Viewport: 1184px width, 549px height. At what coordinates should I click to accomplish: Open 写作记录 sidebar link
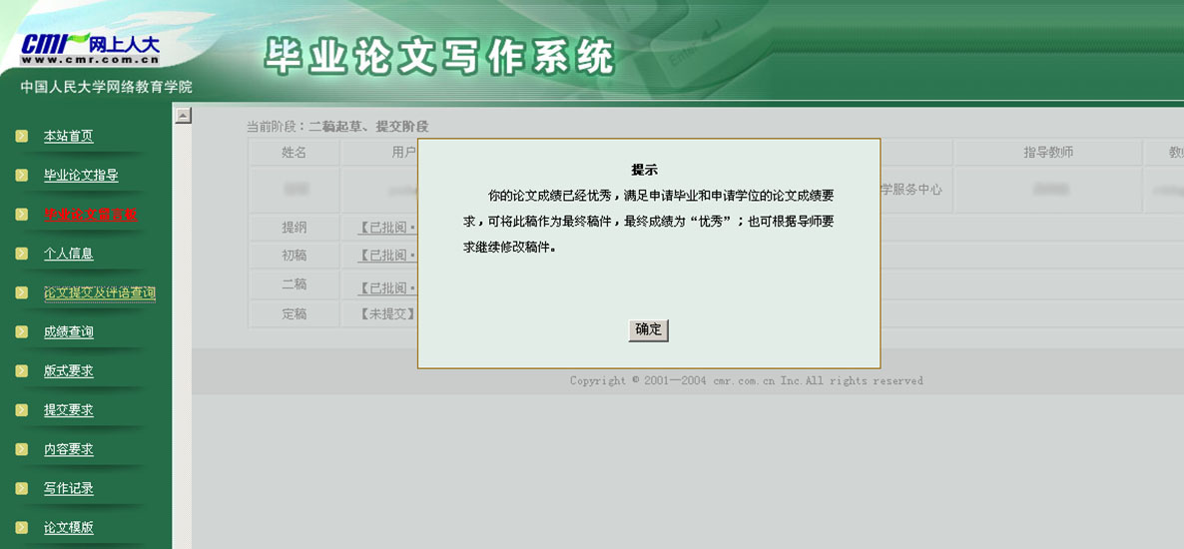pos(69,488)
